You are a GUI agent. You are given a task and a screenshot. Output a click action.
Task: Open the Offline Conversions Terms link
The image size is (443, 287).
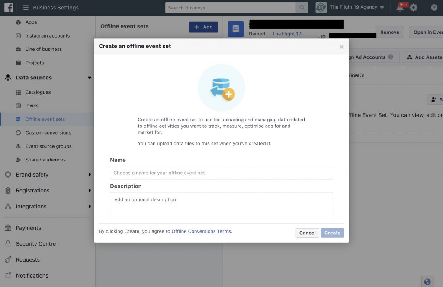coord(201,231)
